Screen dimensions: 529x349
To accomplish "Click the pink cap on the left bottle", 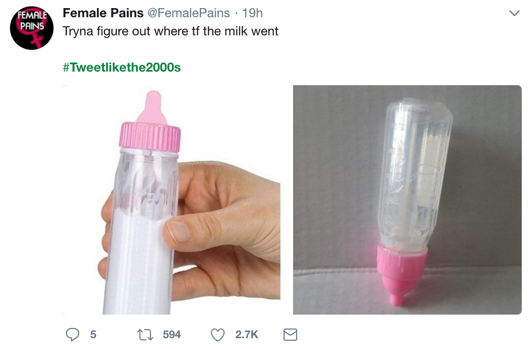I will (x=150, y=137).
